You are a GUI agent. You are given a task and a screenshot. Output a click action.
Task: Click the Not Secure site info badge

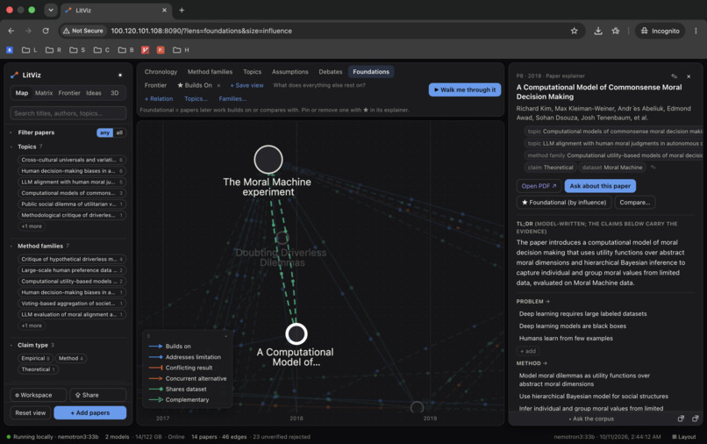[x=83, y=31]
